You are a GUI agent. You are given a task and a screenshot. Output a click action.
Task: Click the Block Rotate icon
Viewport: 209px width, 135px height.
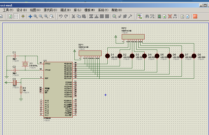coord(102,17)
